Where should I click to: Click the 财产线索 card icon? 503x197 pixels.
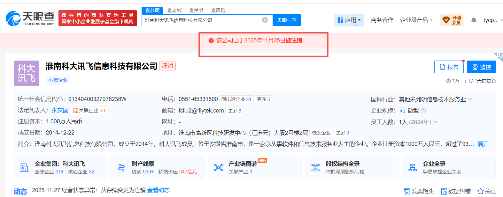point(121,167)
